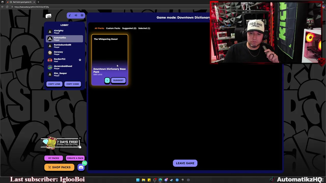Image resolution: width=326 pixels, height=183 pixels.
Task: Open the Suggested (0) tab
Action: (x=129, y=28)
